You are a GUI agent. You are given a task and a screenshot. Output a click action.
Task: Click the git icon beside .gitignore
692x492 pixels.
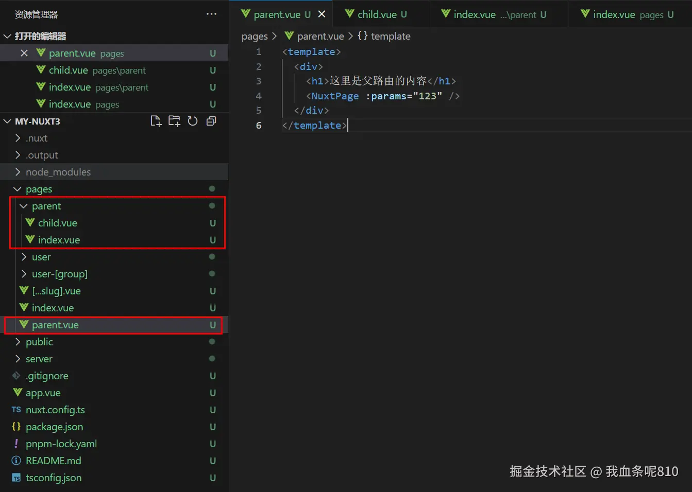16,376
